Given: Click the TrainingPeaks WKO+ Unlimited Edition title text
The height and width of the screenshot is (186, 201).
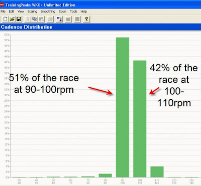Looking at the screenshot, I should [x=40, y=5].
